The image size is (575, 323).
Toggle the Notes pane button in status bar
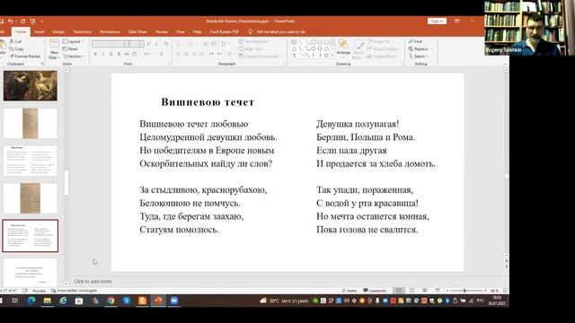pyautogui.click(x=349, y=291)
